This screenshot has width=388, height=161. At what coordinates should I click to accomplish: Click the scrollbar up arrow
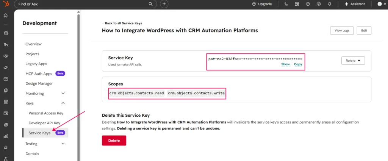point(79,12)
